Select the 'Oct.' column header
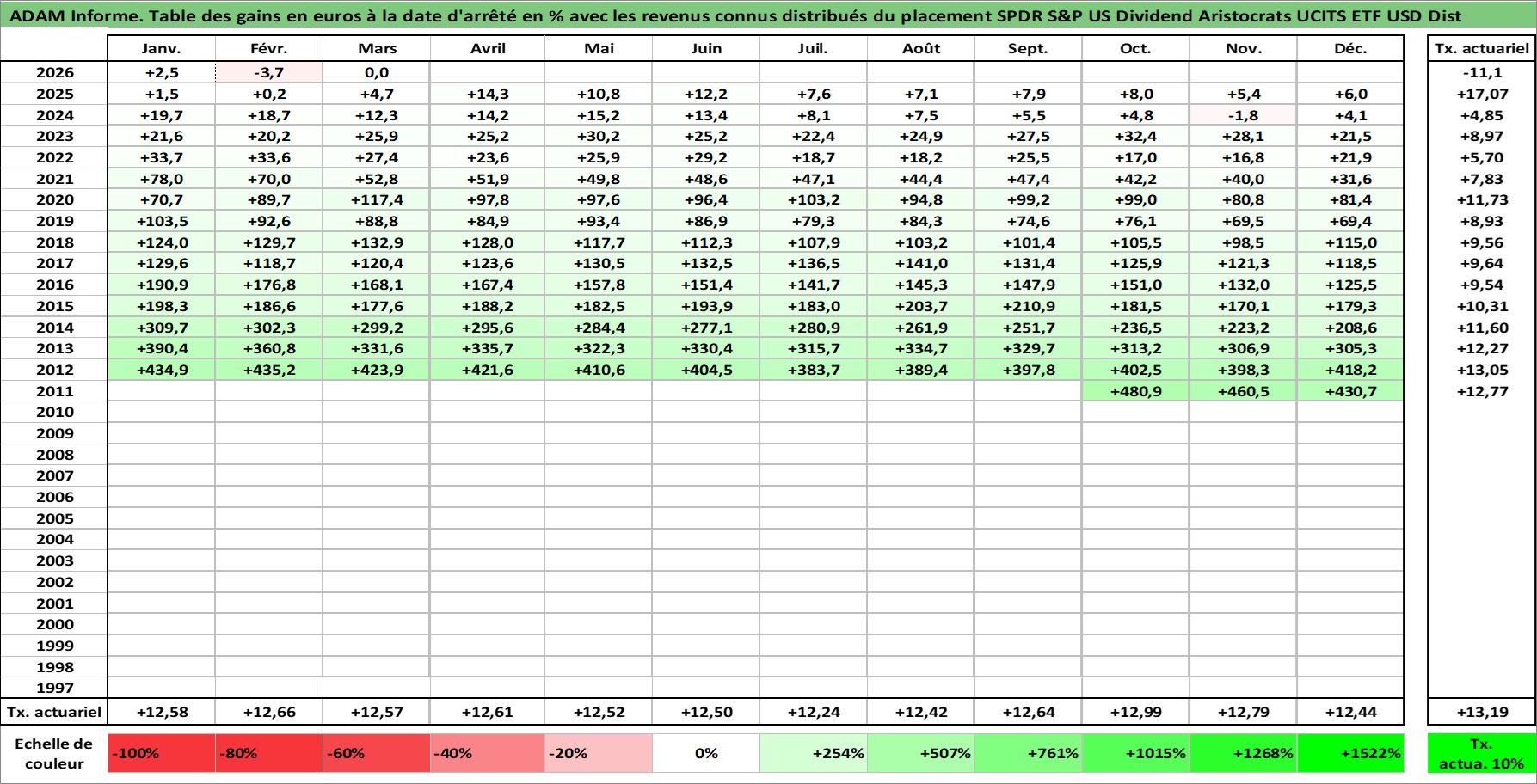Screen dimensions: 1537x784 point(1136,48)
